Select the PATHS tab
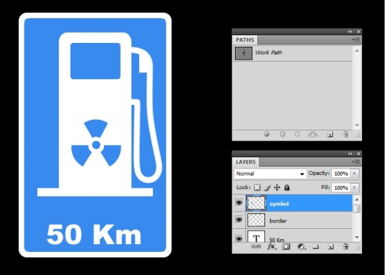 245,40
